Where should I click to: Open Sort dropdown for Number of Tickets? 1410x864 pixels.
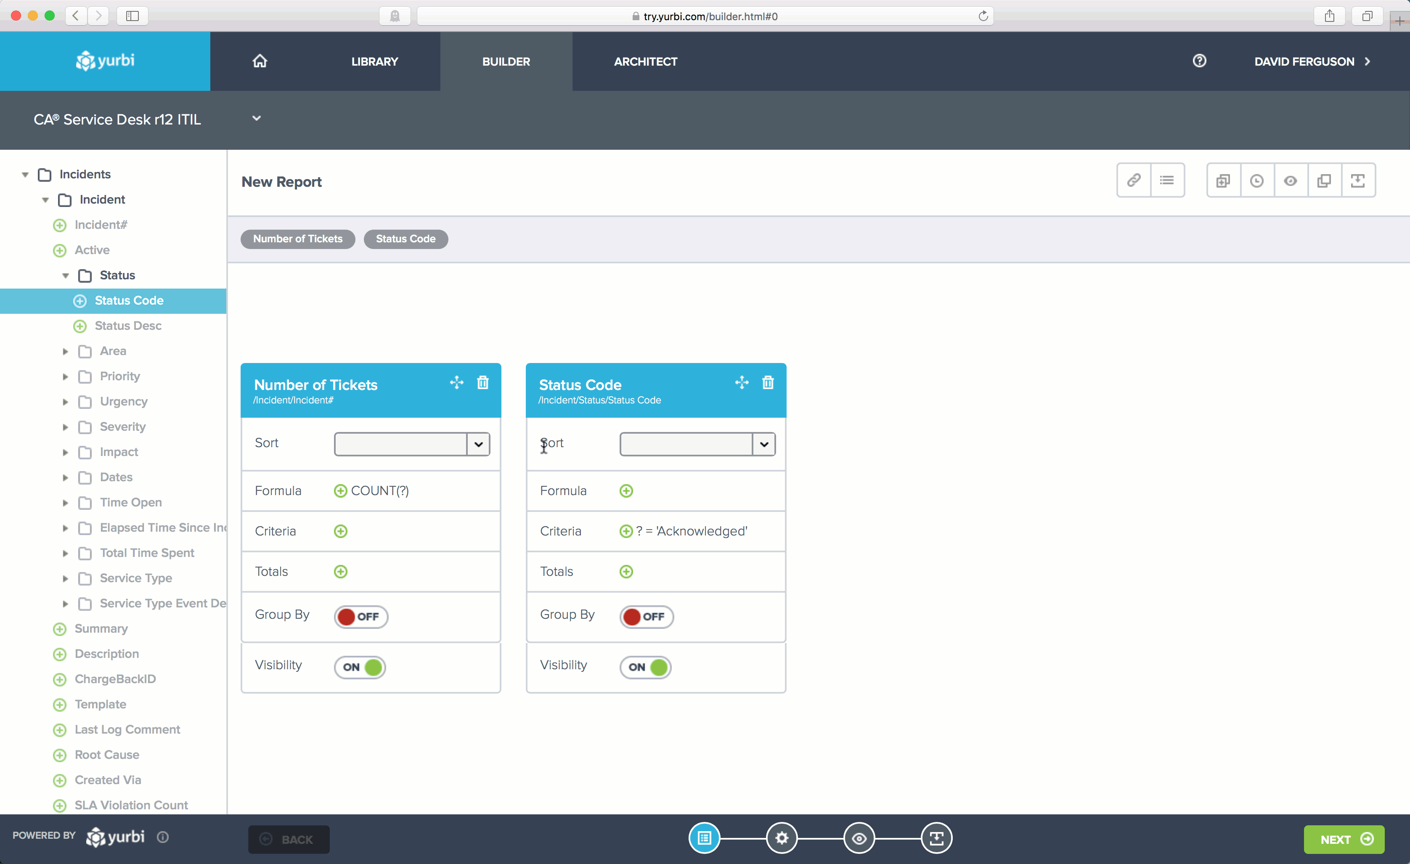(x=478, y=444)
